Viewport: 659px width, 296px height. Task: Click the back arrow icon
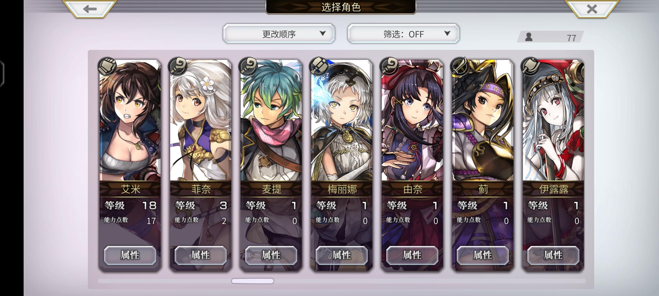pos(90,9)
